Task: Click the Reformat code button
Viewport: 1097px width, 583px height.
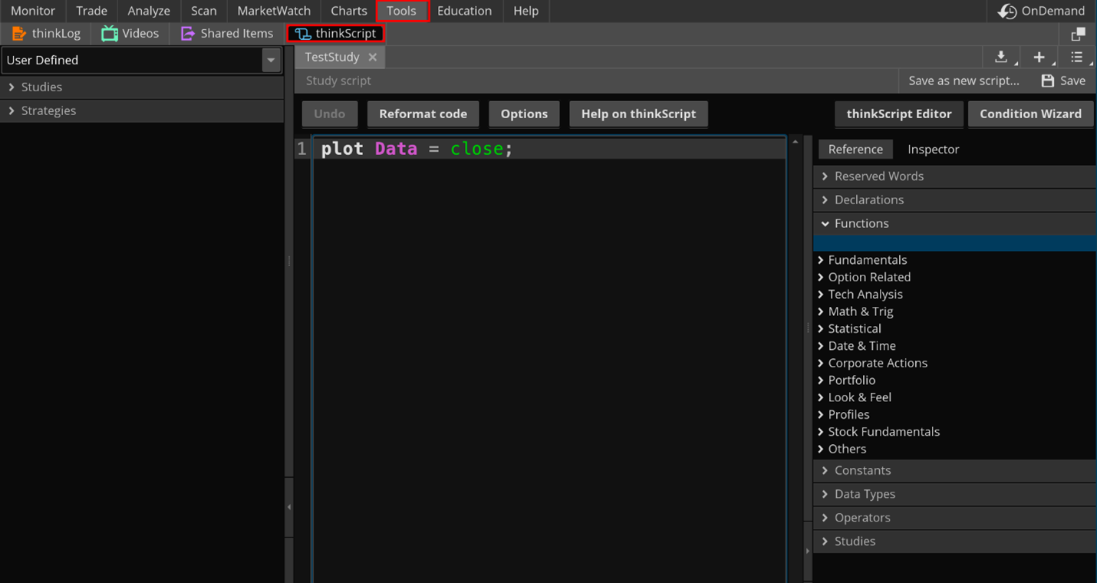Action: click(x=423, y=114)
